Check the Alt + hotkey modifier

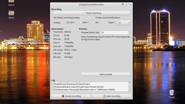coord(93,23)
